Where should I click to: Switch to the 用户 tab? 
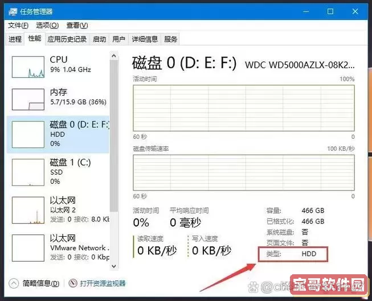pos(118,39)
